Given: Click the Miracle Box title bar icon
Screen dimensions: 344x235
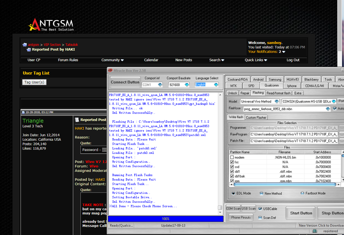Looking at the screenshot, I should tap(110, 70).
